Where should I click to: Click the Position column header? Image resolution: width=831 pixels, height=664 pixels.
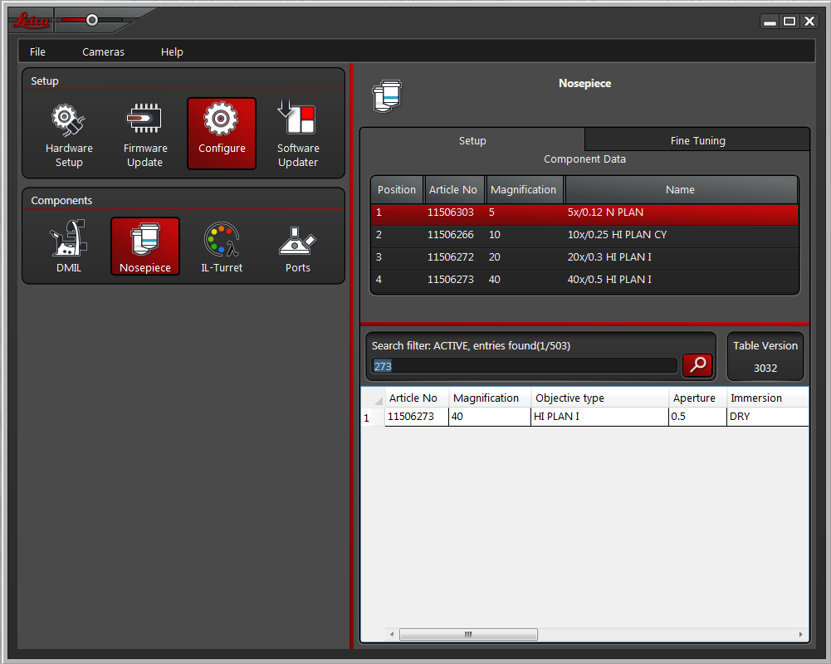pyautogui.click(x=397, y=190)
